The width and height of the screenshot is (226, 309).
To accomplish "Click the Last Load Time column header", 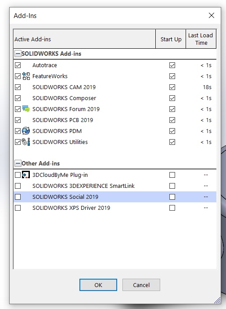I will click(x=201, y=39).
